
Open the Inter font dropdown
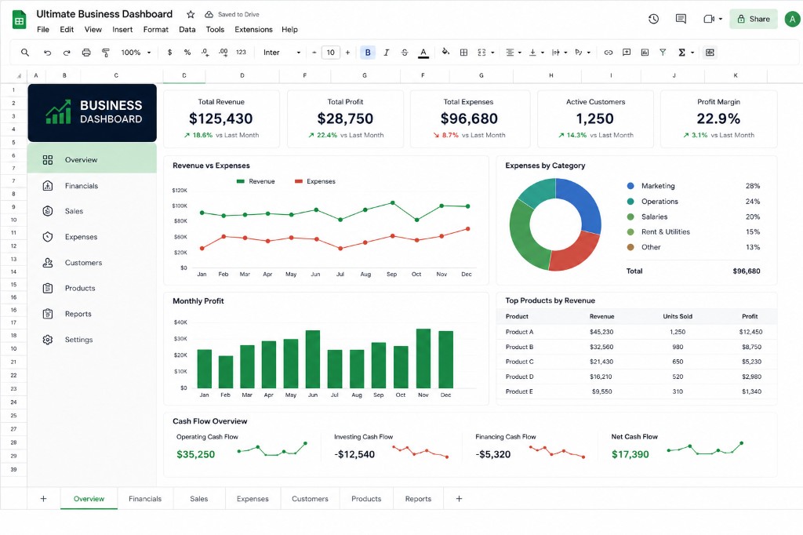[282, 53]
